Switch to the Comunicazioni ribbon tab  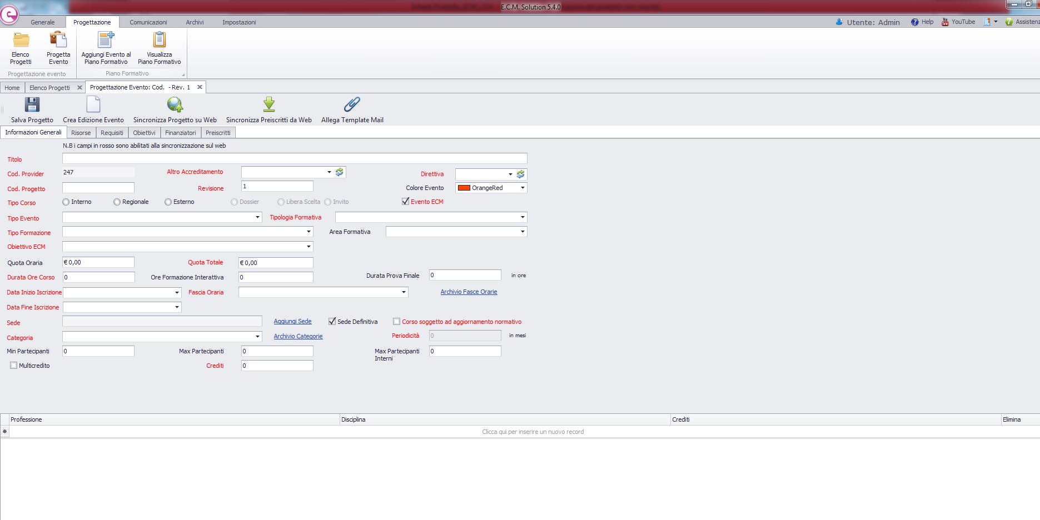148,22
